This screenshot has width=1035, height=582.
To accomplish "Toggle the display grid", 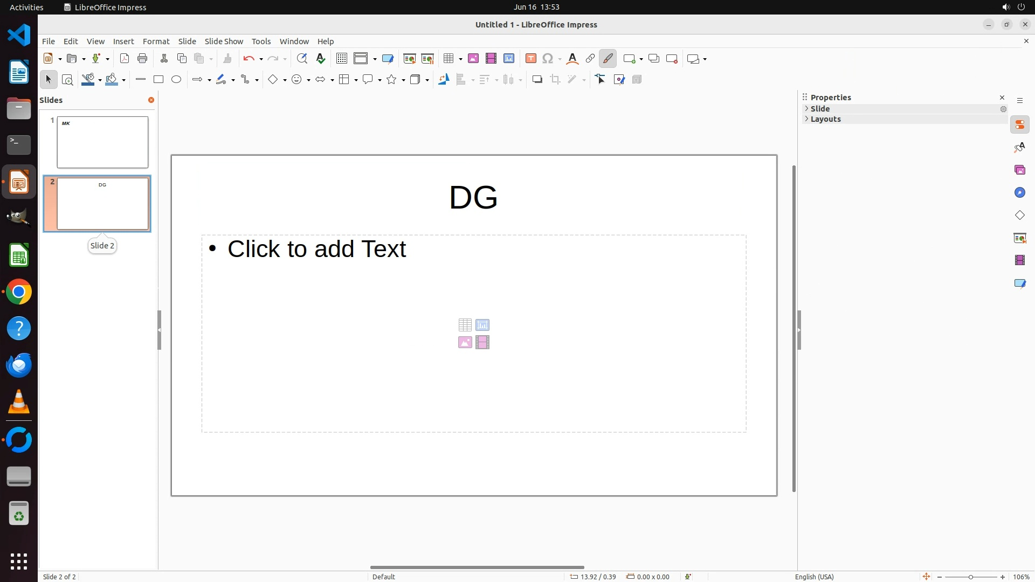I will tap(341, 59).
